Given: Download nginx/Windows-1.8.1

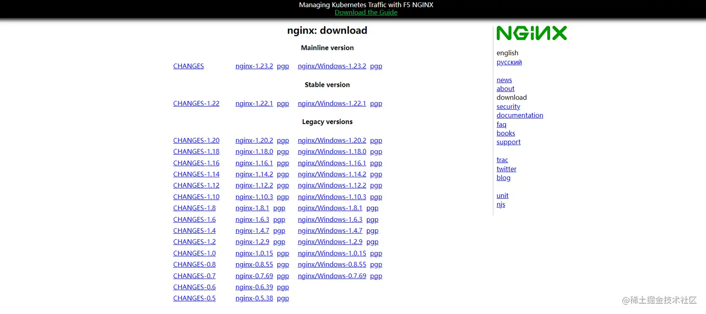Looking at the screenshot, I should [x=330, y=208].
